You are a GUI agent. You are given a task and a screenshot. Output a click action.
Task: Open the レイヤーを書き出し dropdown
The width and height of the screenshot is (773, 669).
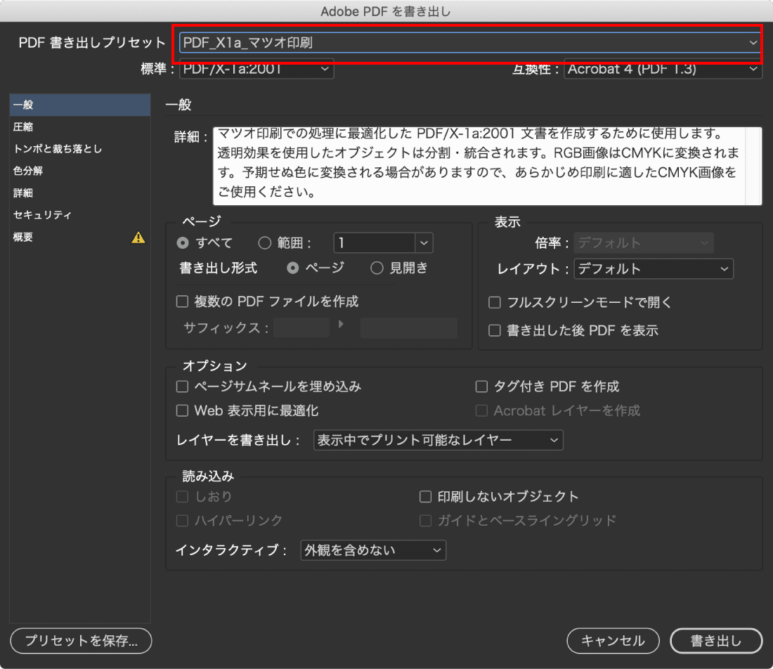pos(439,440)
